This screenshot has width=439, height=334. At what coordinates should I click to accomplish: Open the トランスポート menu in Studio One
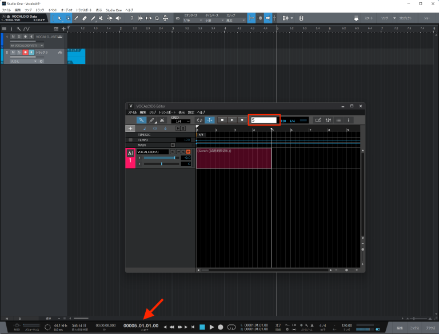point(84,10)
